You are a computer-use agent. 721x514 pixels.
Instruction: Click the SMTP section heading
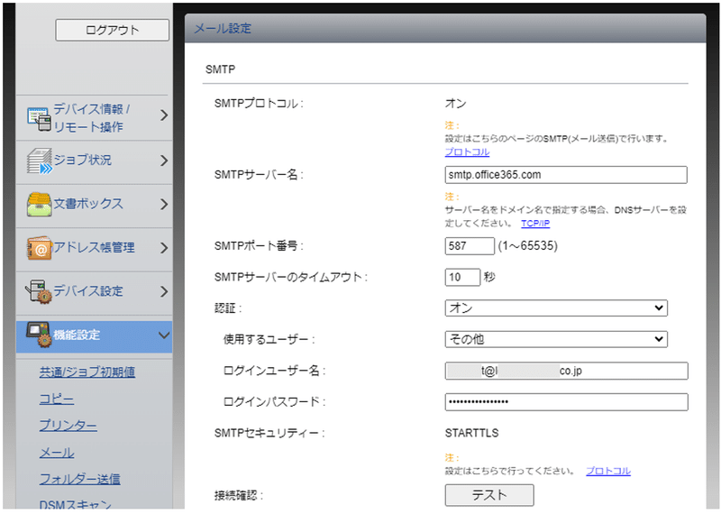220,69
